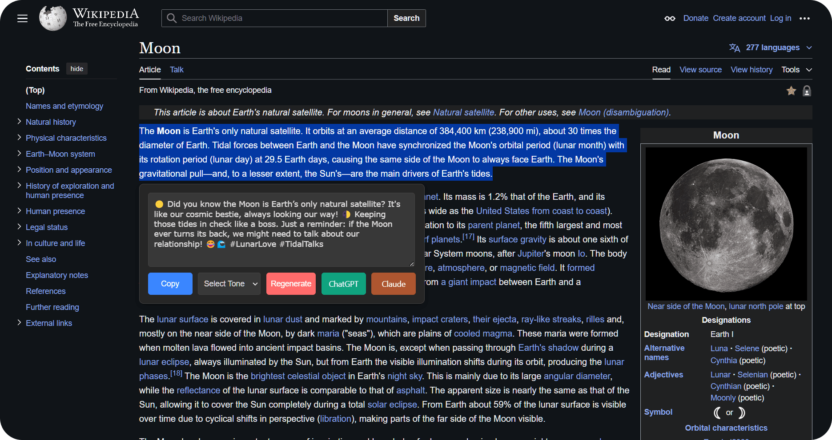Open the Orbital characteristics link
The image size is (832, 440).
pos(726,428)
